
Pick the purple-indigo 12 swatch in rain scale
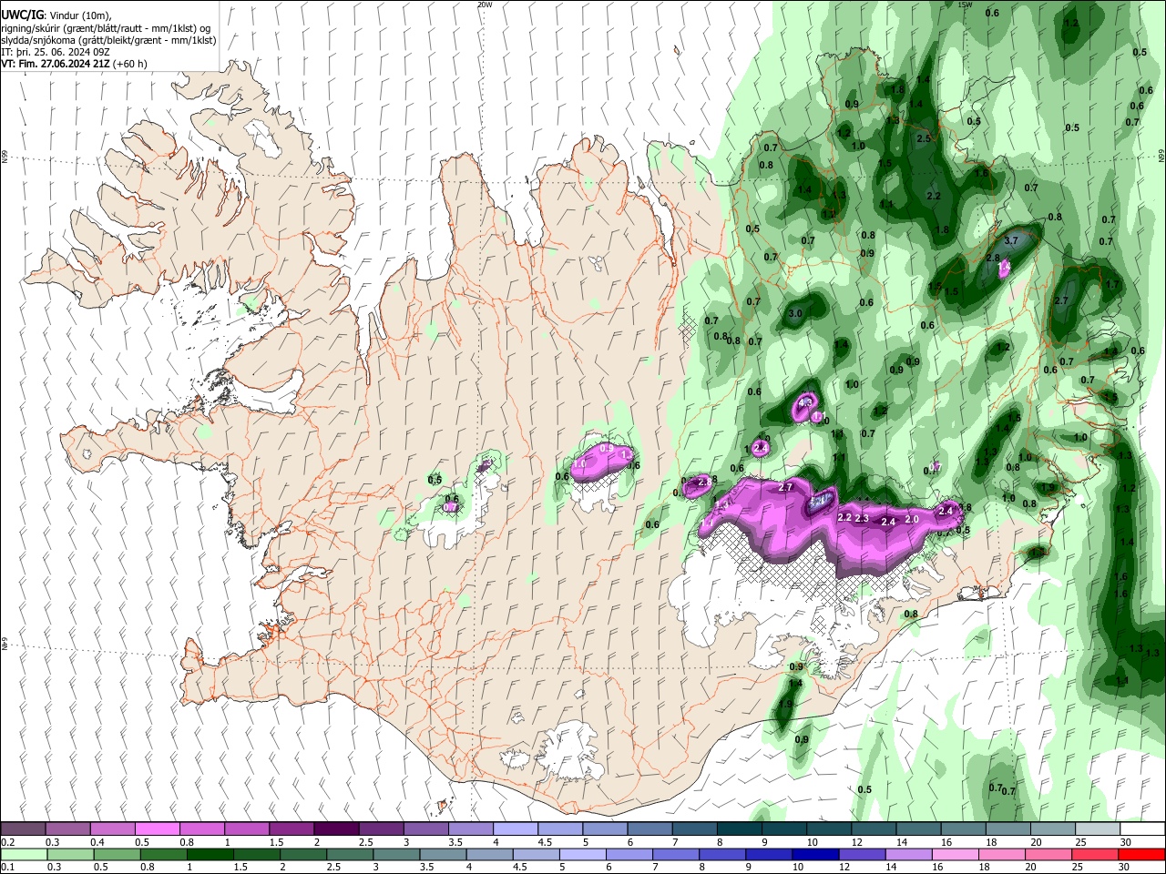tap(862, 854)
